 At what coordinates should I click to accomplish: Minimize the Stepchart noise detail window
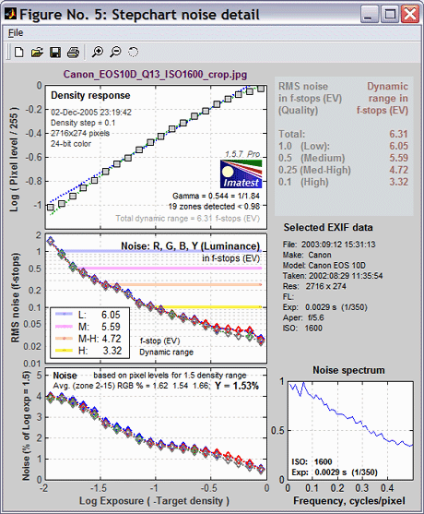tap(370, 15)
